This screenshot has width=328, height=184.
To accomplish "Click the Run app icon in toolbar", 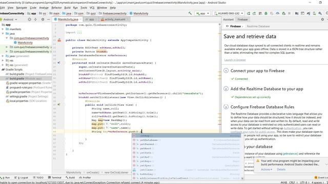I will click(249, 13).
